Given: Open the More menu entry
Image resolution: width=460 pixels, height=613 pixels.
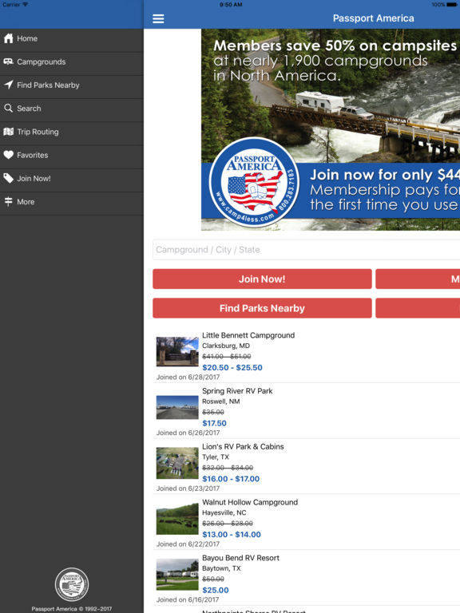Looking at the screenshot, I should pos(72,202).
